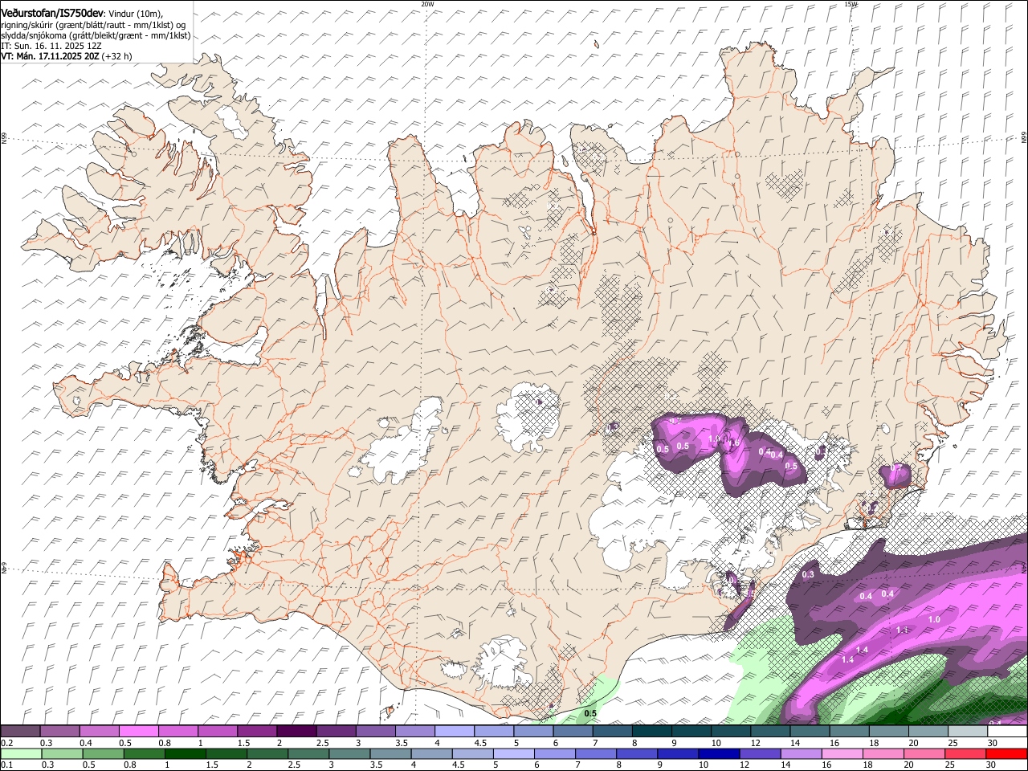Choose upper legend swatch labeled 12
Image resolution: width=1028 pixels, height=771 pixels.
pos(770,732)
